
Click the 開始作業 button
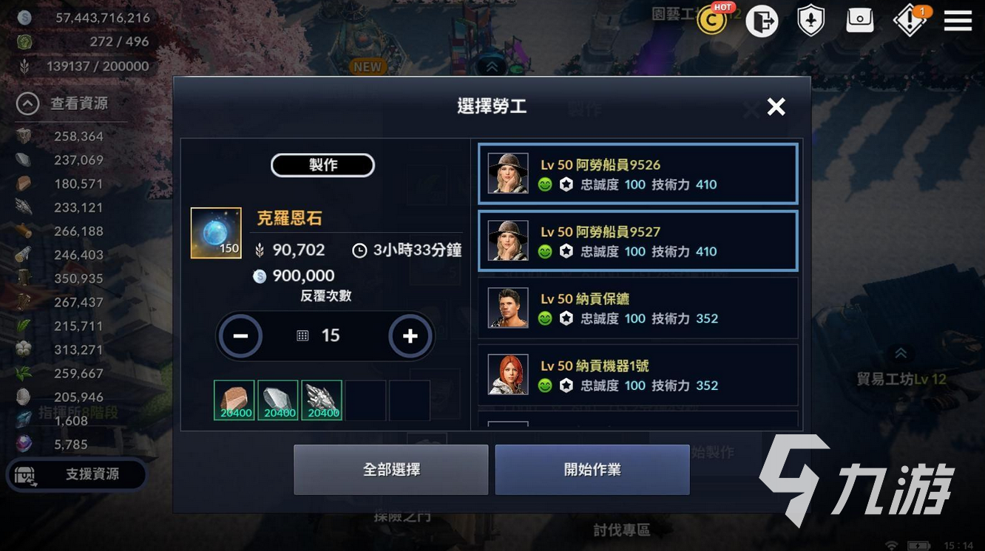point(592,470)
